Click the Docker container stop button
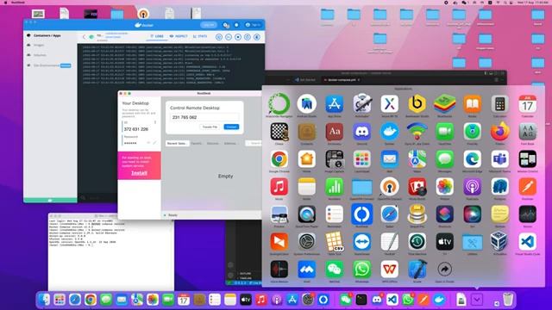 click(x=238, y=37)
